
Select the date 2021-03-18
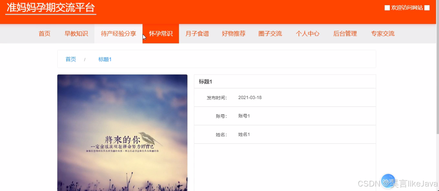[250, 98]
